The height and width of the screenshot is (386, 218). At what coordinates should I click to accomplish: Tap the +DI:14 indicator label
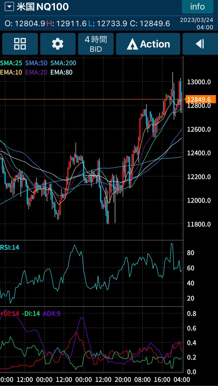coord(10,314)
